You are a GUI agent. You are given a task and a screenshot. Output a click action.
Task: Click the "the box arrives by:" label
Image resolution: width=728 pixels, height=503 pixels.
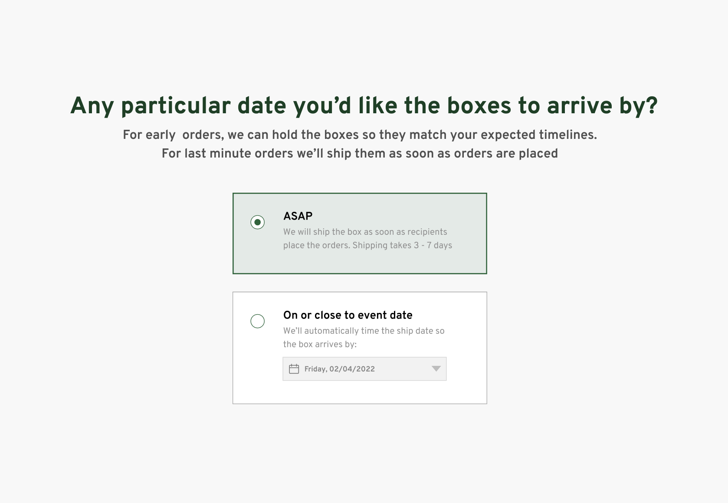(x=320, y=344)
